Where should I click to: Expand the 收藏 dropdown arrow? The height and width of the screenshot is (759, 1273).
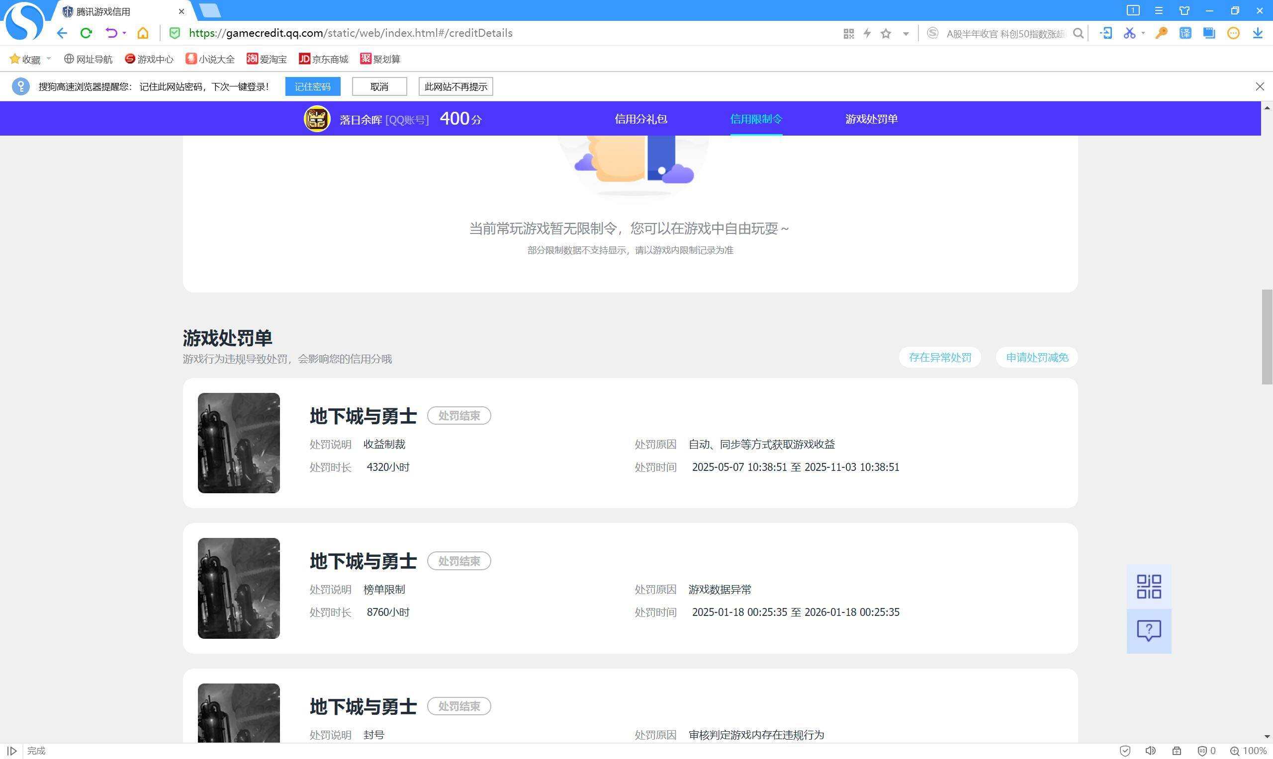pyautogui.click(x=49, y=58)
